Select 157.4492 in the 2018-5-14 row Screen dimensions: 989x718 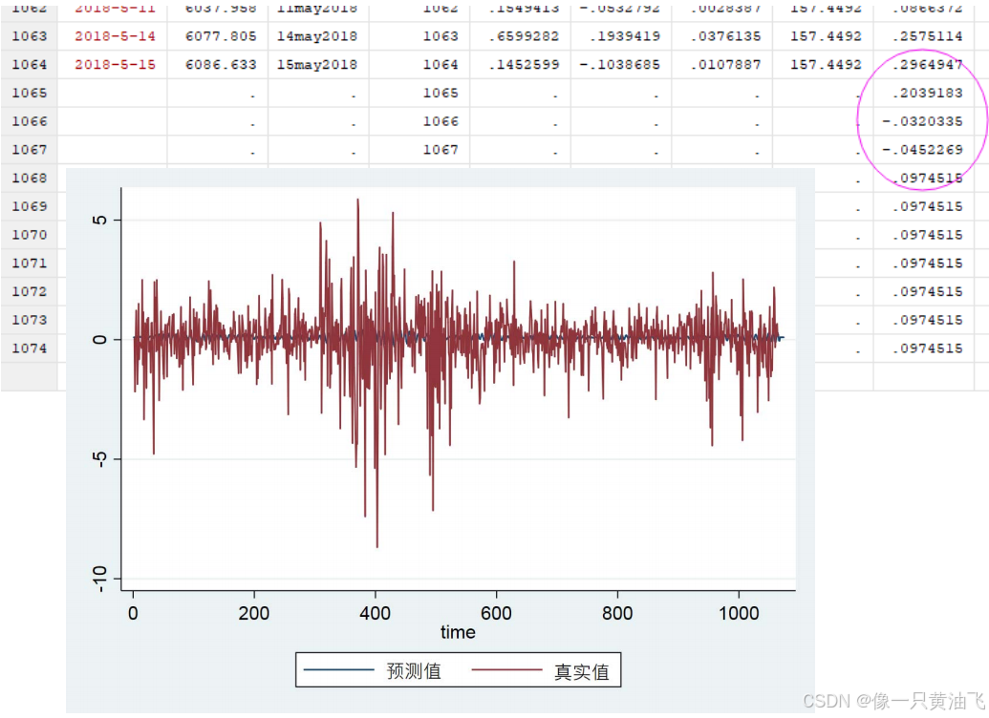click(x=826, y=36)
